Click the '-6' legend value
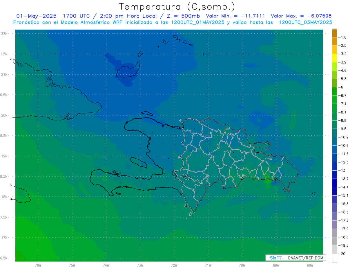The image size is (348, 269). (341, 87)
